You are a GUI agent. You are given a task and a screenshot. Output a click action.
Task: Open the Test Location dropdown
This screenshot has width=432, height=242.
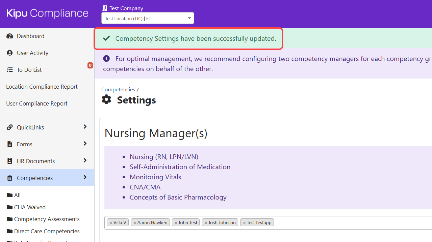[x=148, y=19]
